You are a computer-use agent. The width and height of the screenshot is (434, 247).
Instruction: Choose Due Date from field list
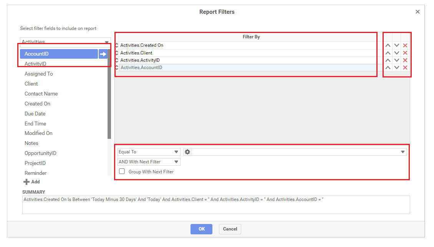(x=35, y=114)
